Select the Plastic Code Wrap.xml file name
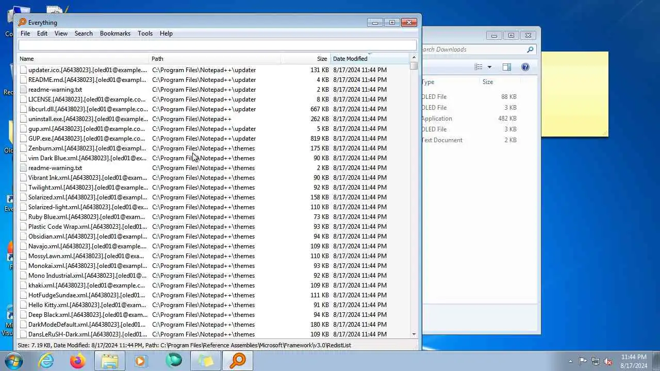This screenshot has height=371, width=660. pyautogui.click(x=88, y=227)
